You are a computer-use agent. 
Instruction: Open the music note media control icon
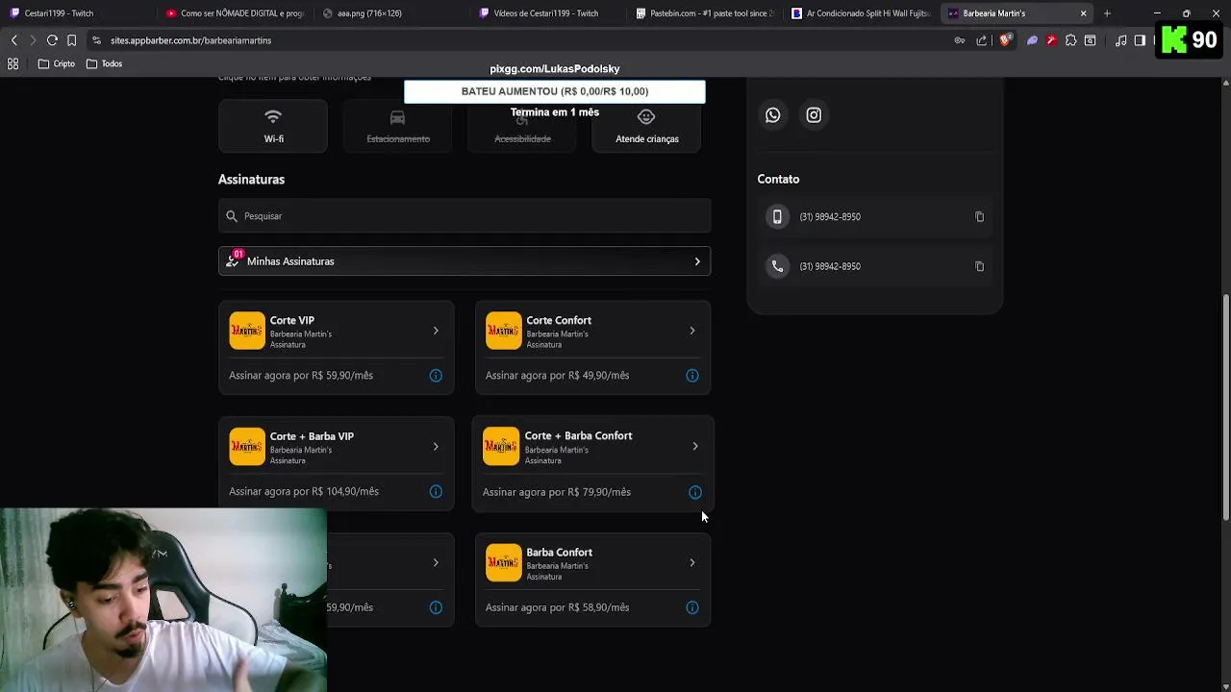1120,40
